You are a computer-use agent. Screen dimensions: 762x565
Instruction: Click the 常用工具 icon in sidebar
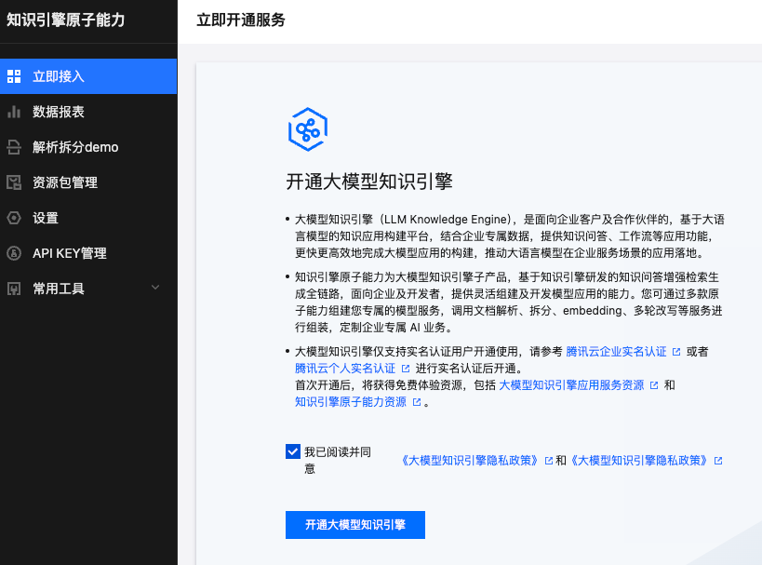click(14, 289)
